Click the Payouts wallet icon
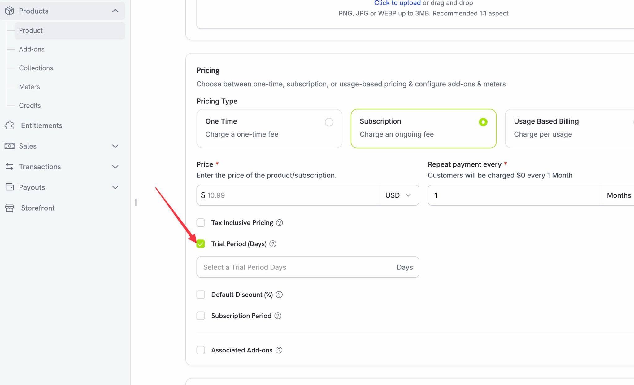The height and width of the screenshot is (385, 634). (x=10, y=187)
